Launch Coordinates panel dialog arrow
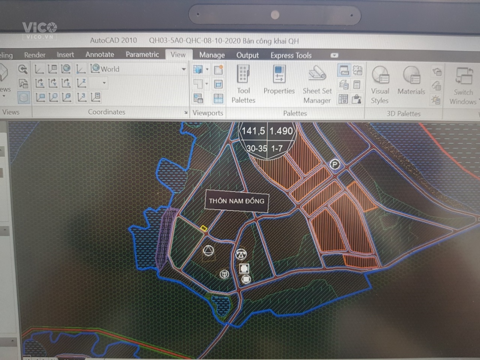Viewport: 480px width, 360px height. point(186,113)
